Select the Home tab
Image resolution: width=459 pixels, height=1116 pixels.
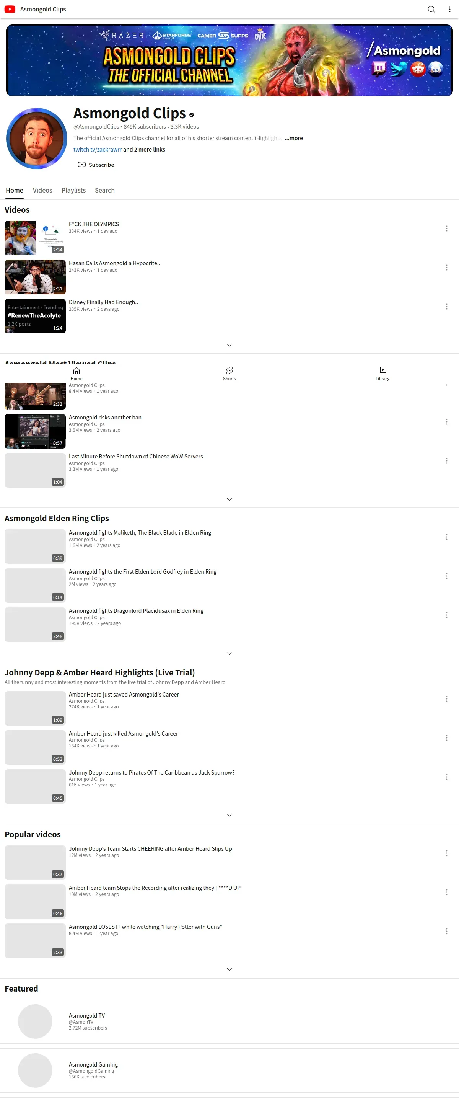click(14, 190)
